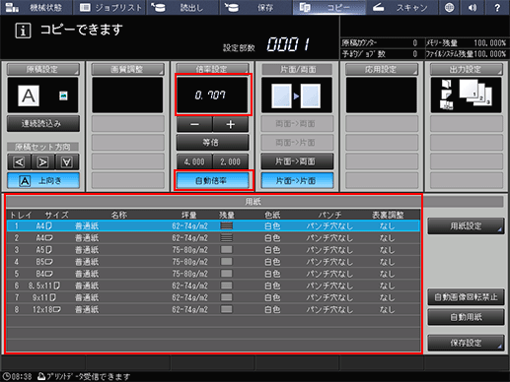This screenshot has width=510, height=382.
Task: Click the globe language icon
Action: tap(449, 7)
